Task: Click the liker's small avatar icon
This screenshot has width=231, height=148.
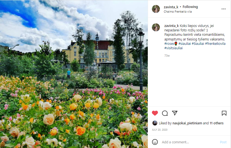Action: click(155, 123)
